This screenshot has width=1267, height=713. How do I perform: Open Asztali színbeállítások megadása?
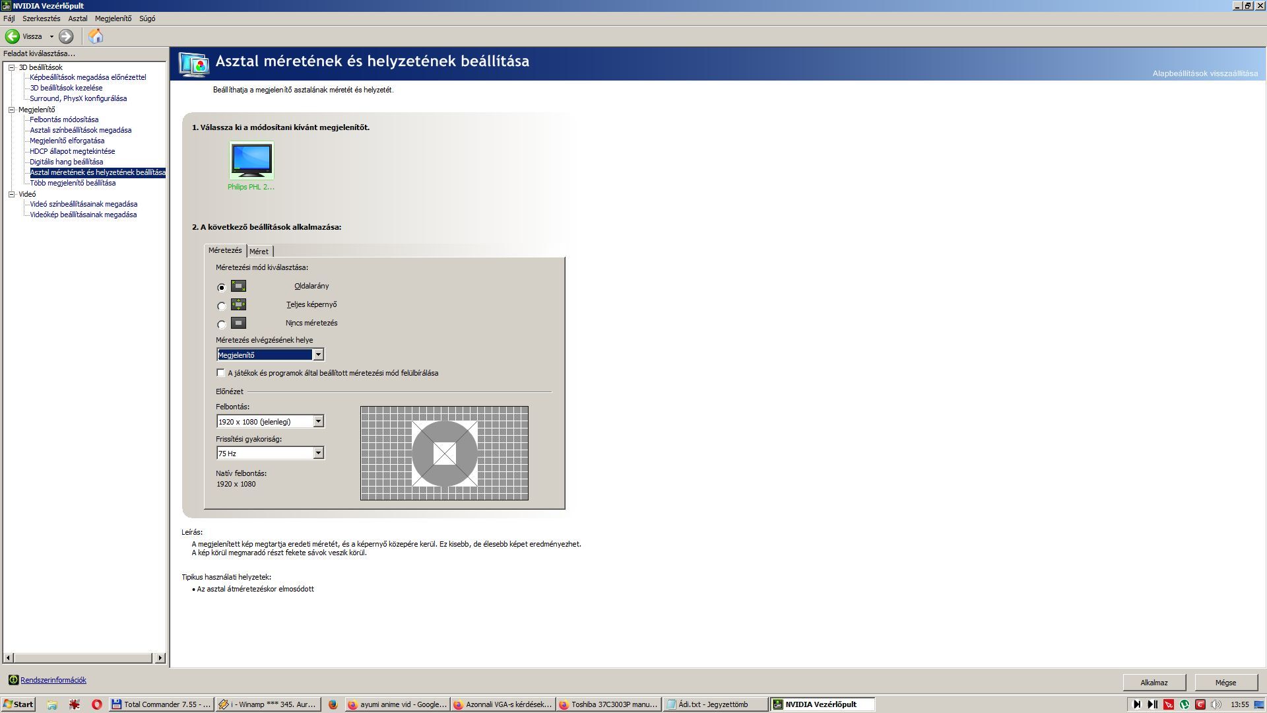pos(81,130)
